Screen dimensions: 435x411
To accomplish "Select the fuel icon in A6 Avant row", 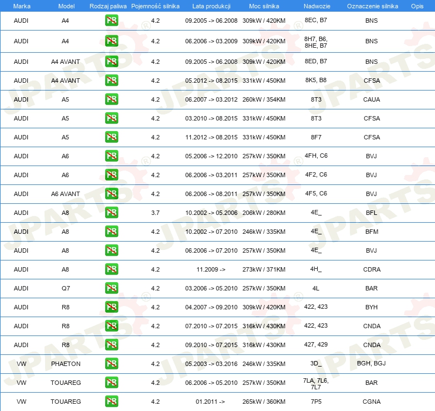I will click(x=111, y=194).
